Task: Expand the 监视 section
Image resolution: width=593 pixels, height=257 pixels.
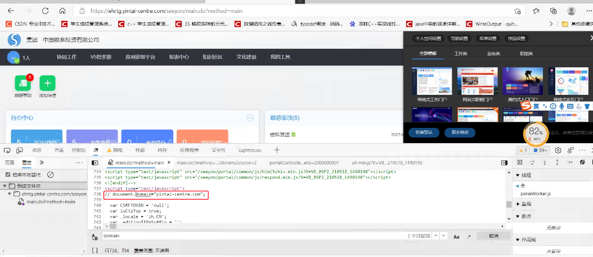Action: [x=518, y=204]
